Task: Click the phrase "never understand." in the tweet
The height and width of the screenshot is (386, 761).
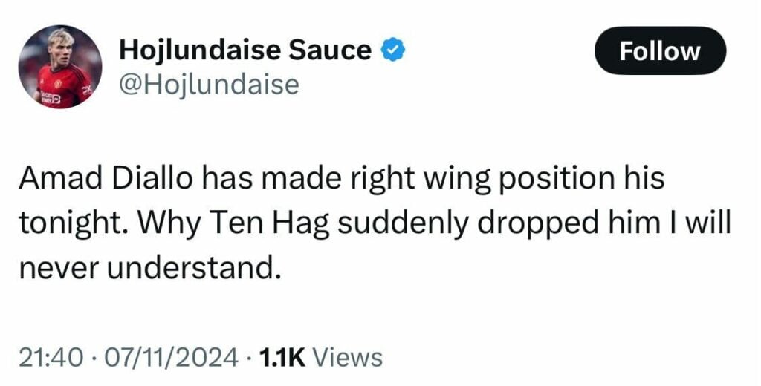Action: coord(150,267)
